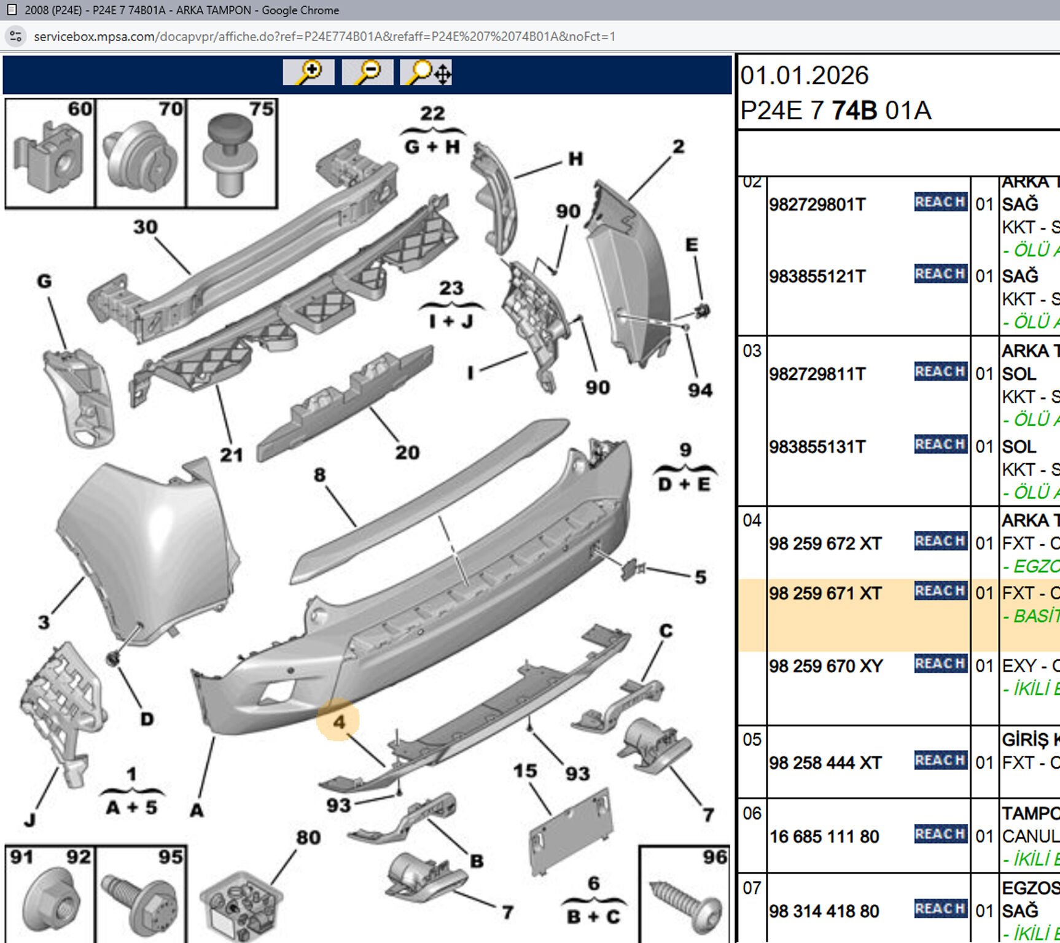Open the site information icon in address bar
The height and width of the screenshot is (943, 1060).
[16, 36]
